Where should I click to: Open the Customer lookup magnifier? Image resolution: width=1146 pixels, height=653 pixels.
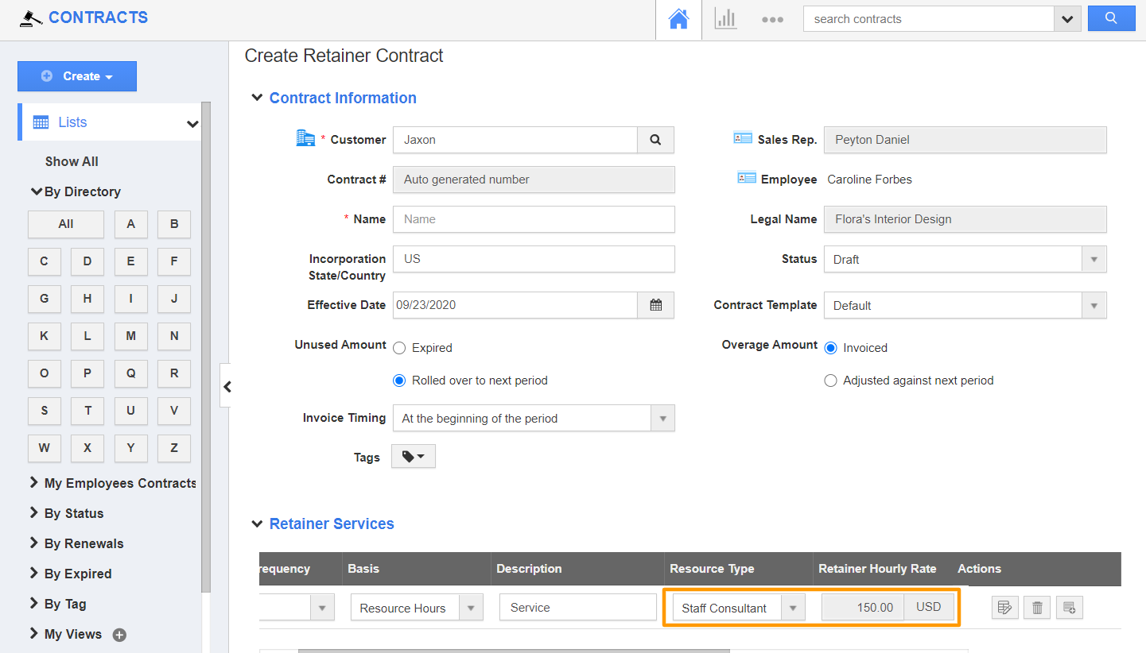click(x=655, y=140)
